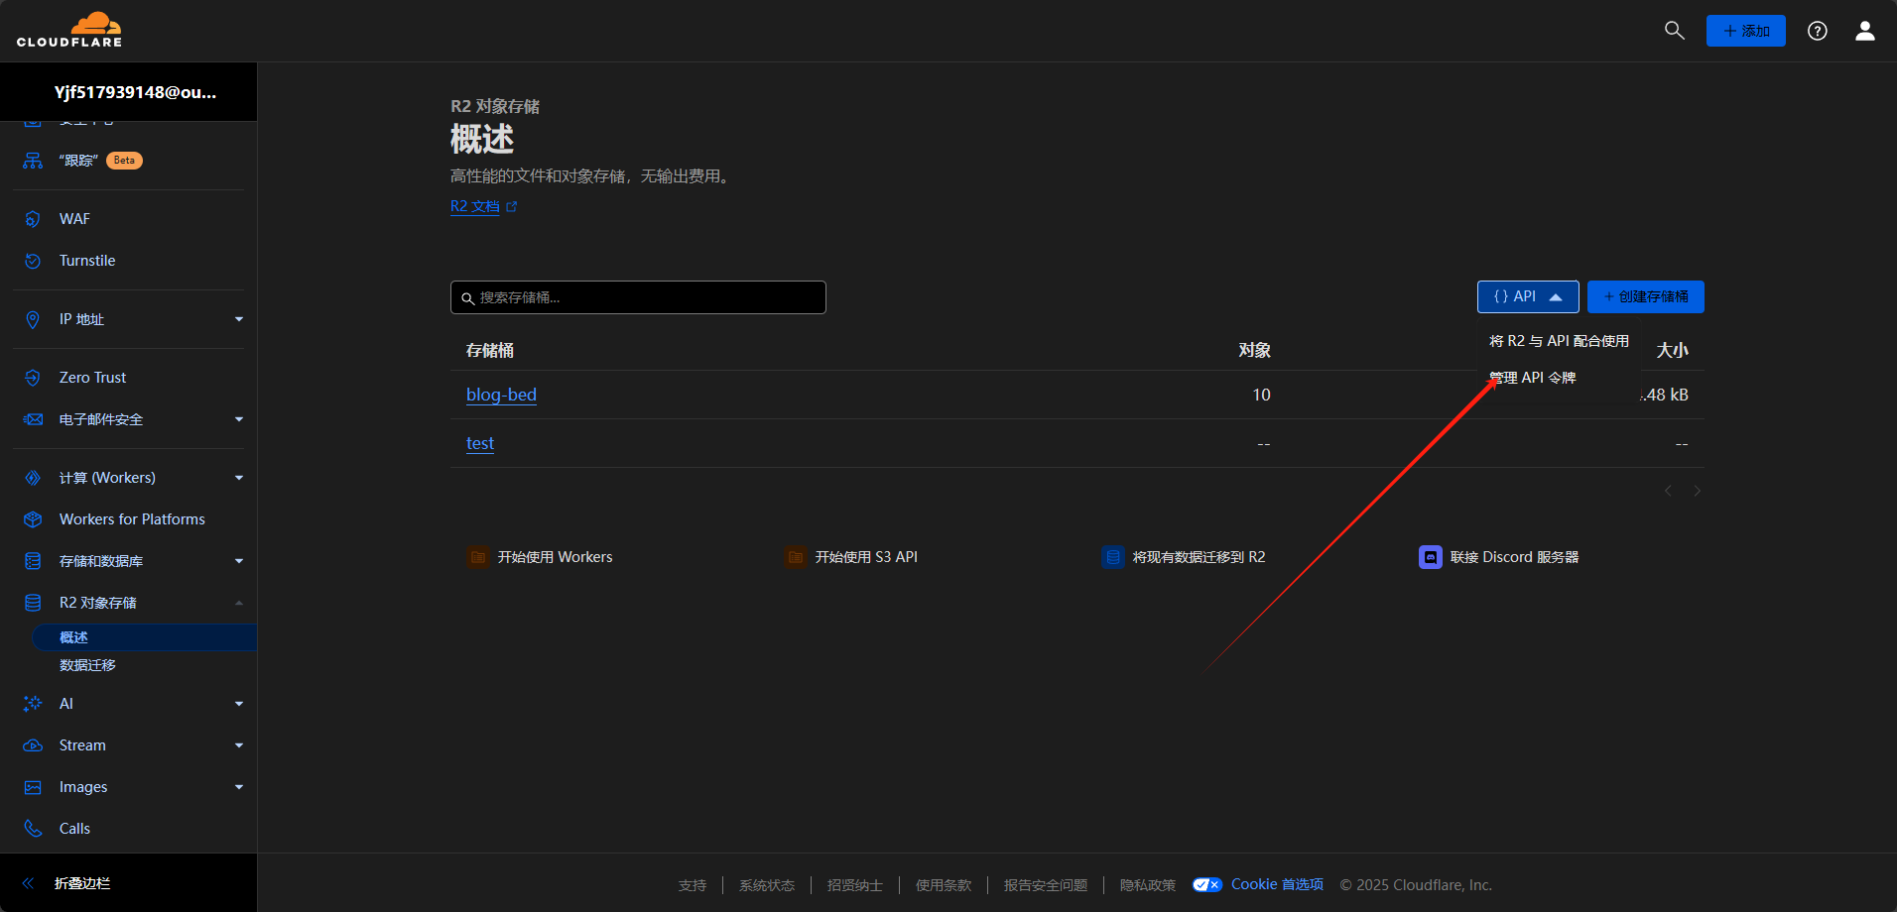
Task: Collapse the R2 对象存储 section arrow
Action: 239,603
